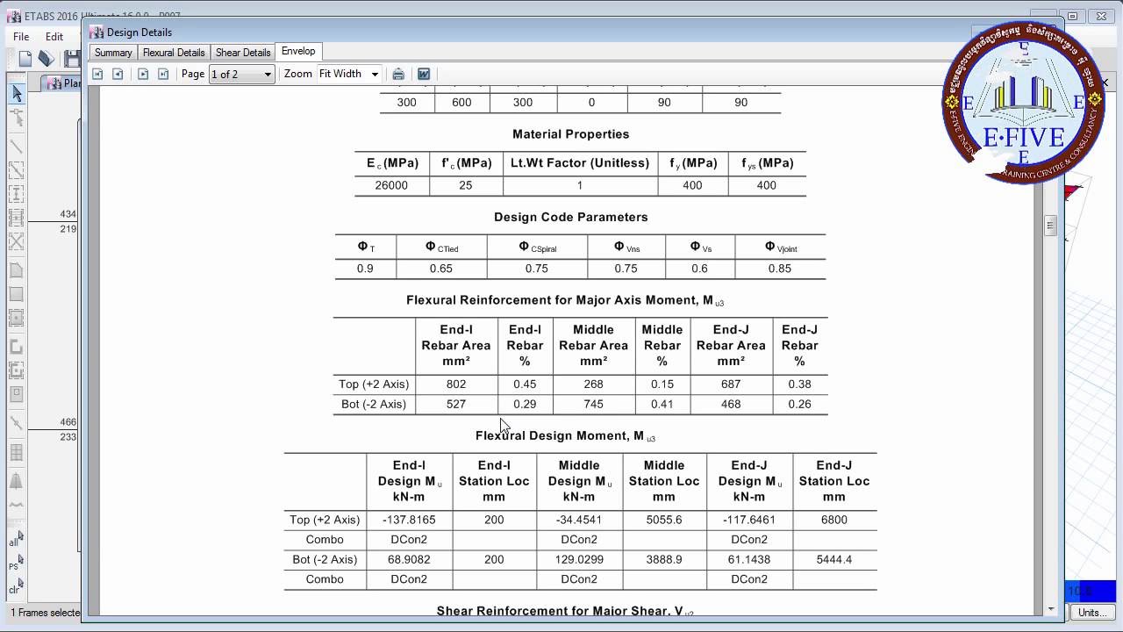
Task: Select the Envelop tab
Action: [x=298, y=52]
